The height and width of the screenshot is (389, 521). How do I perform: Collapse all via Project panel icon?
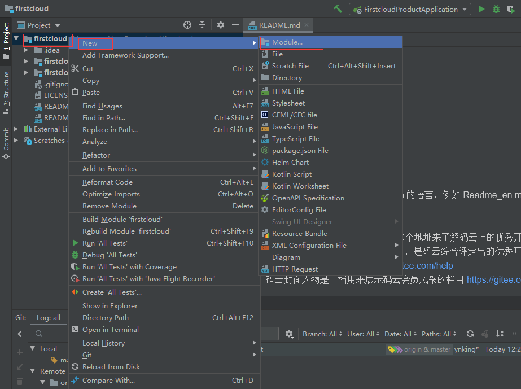[x=202, y=25]
